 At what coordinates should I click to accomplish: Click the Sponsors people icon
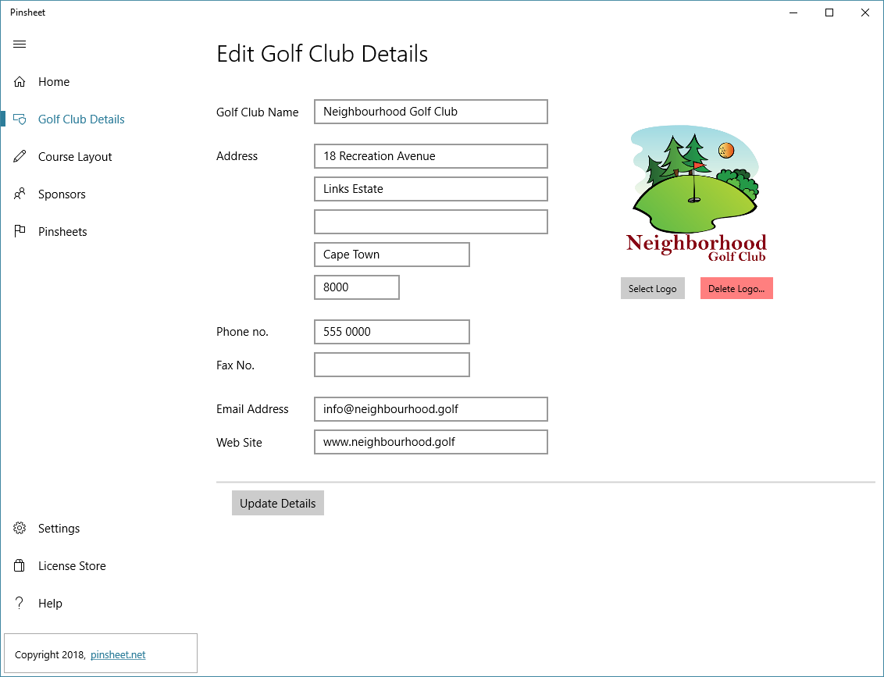20,194
